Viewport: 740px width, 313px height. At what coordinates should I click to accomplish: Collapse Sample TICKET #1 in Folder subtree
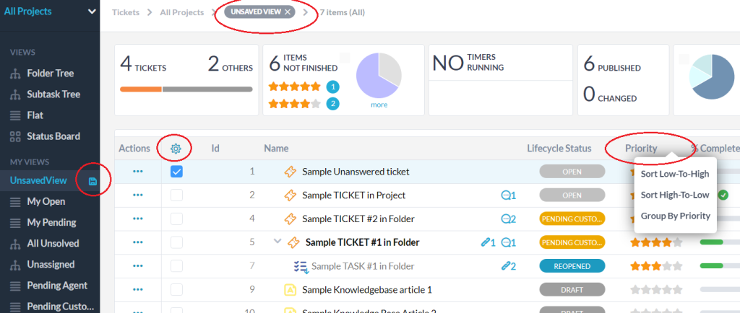pos(277,242)
